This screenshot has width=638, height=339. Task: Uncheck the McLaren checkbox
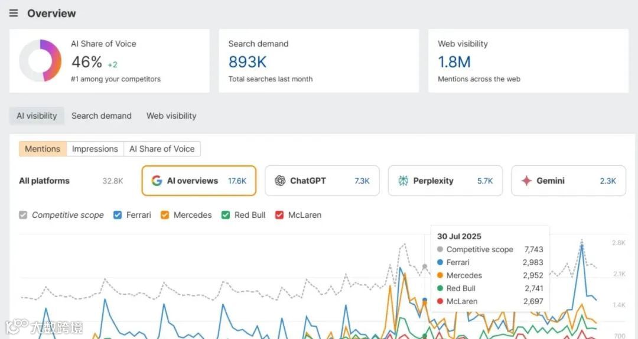[279, 215]
